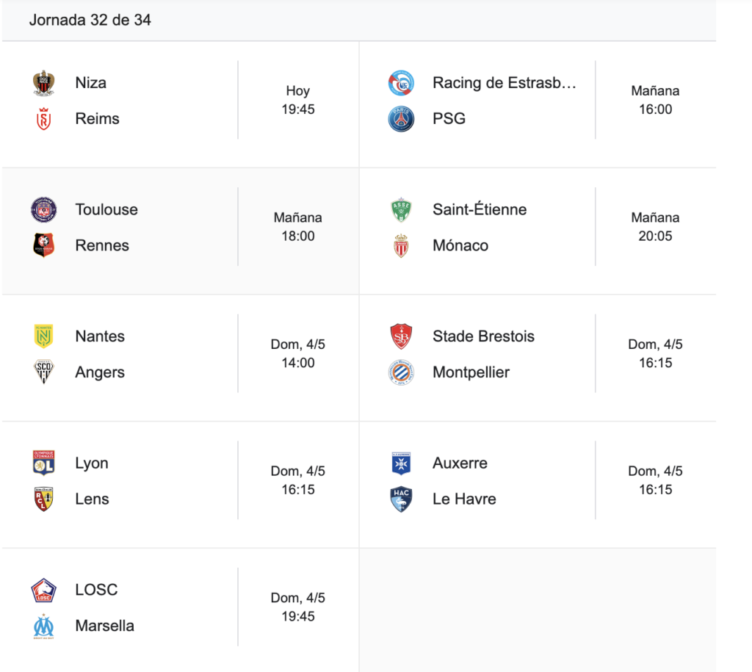
Task: Open the Stade Brestois team name
Action: [x=483, y=336]
